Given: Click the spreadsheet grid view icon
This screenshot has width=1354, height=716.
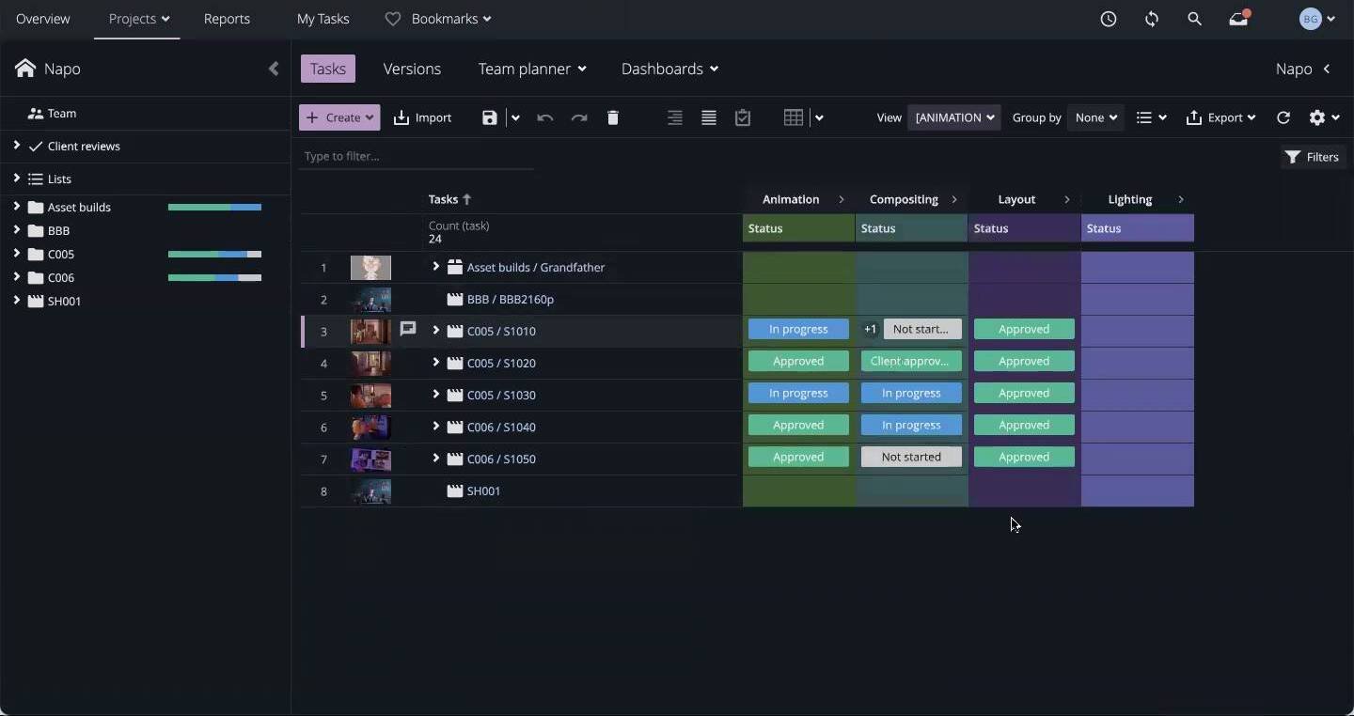Looking at the screenshot, I should click(794, 117).
